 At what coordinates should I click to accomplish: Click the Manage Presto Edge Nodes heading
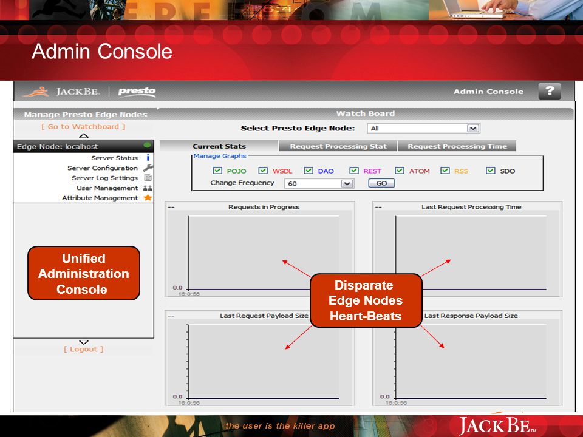pyautogui.click(x=86, y=115)
